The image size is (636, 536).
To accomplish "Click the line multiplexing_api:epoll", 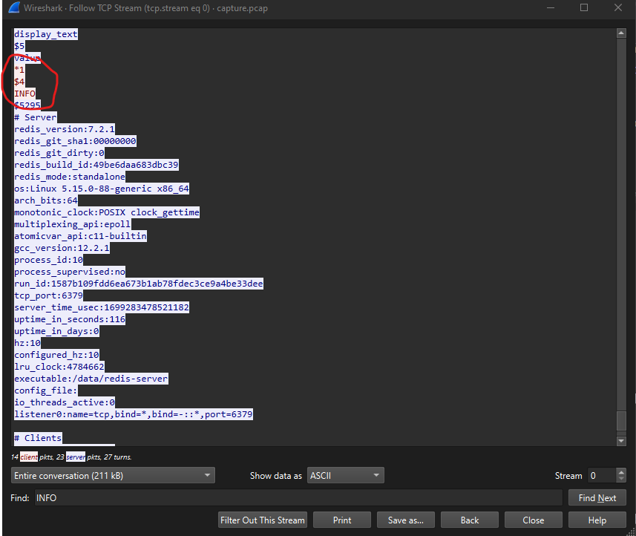I will [72, 224].
